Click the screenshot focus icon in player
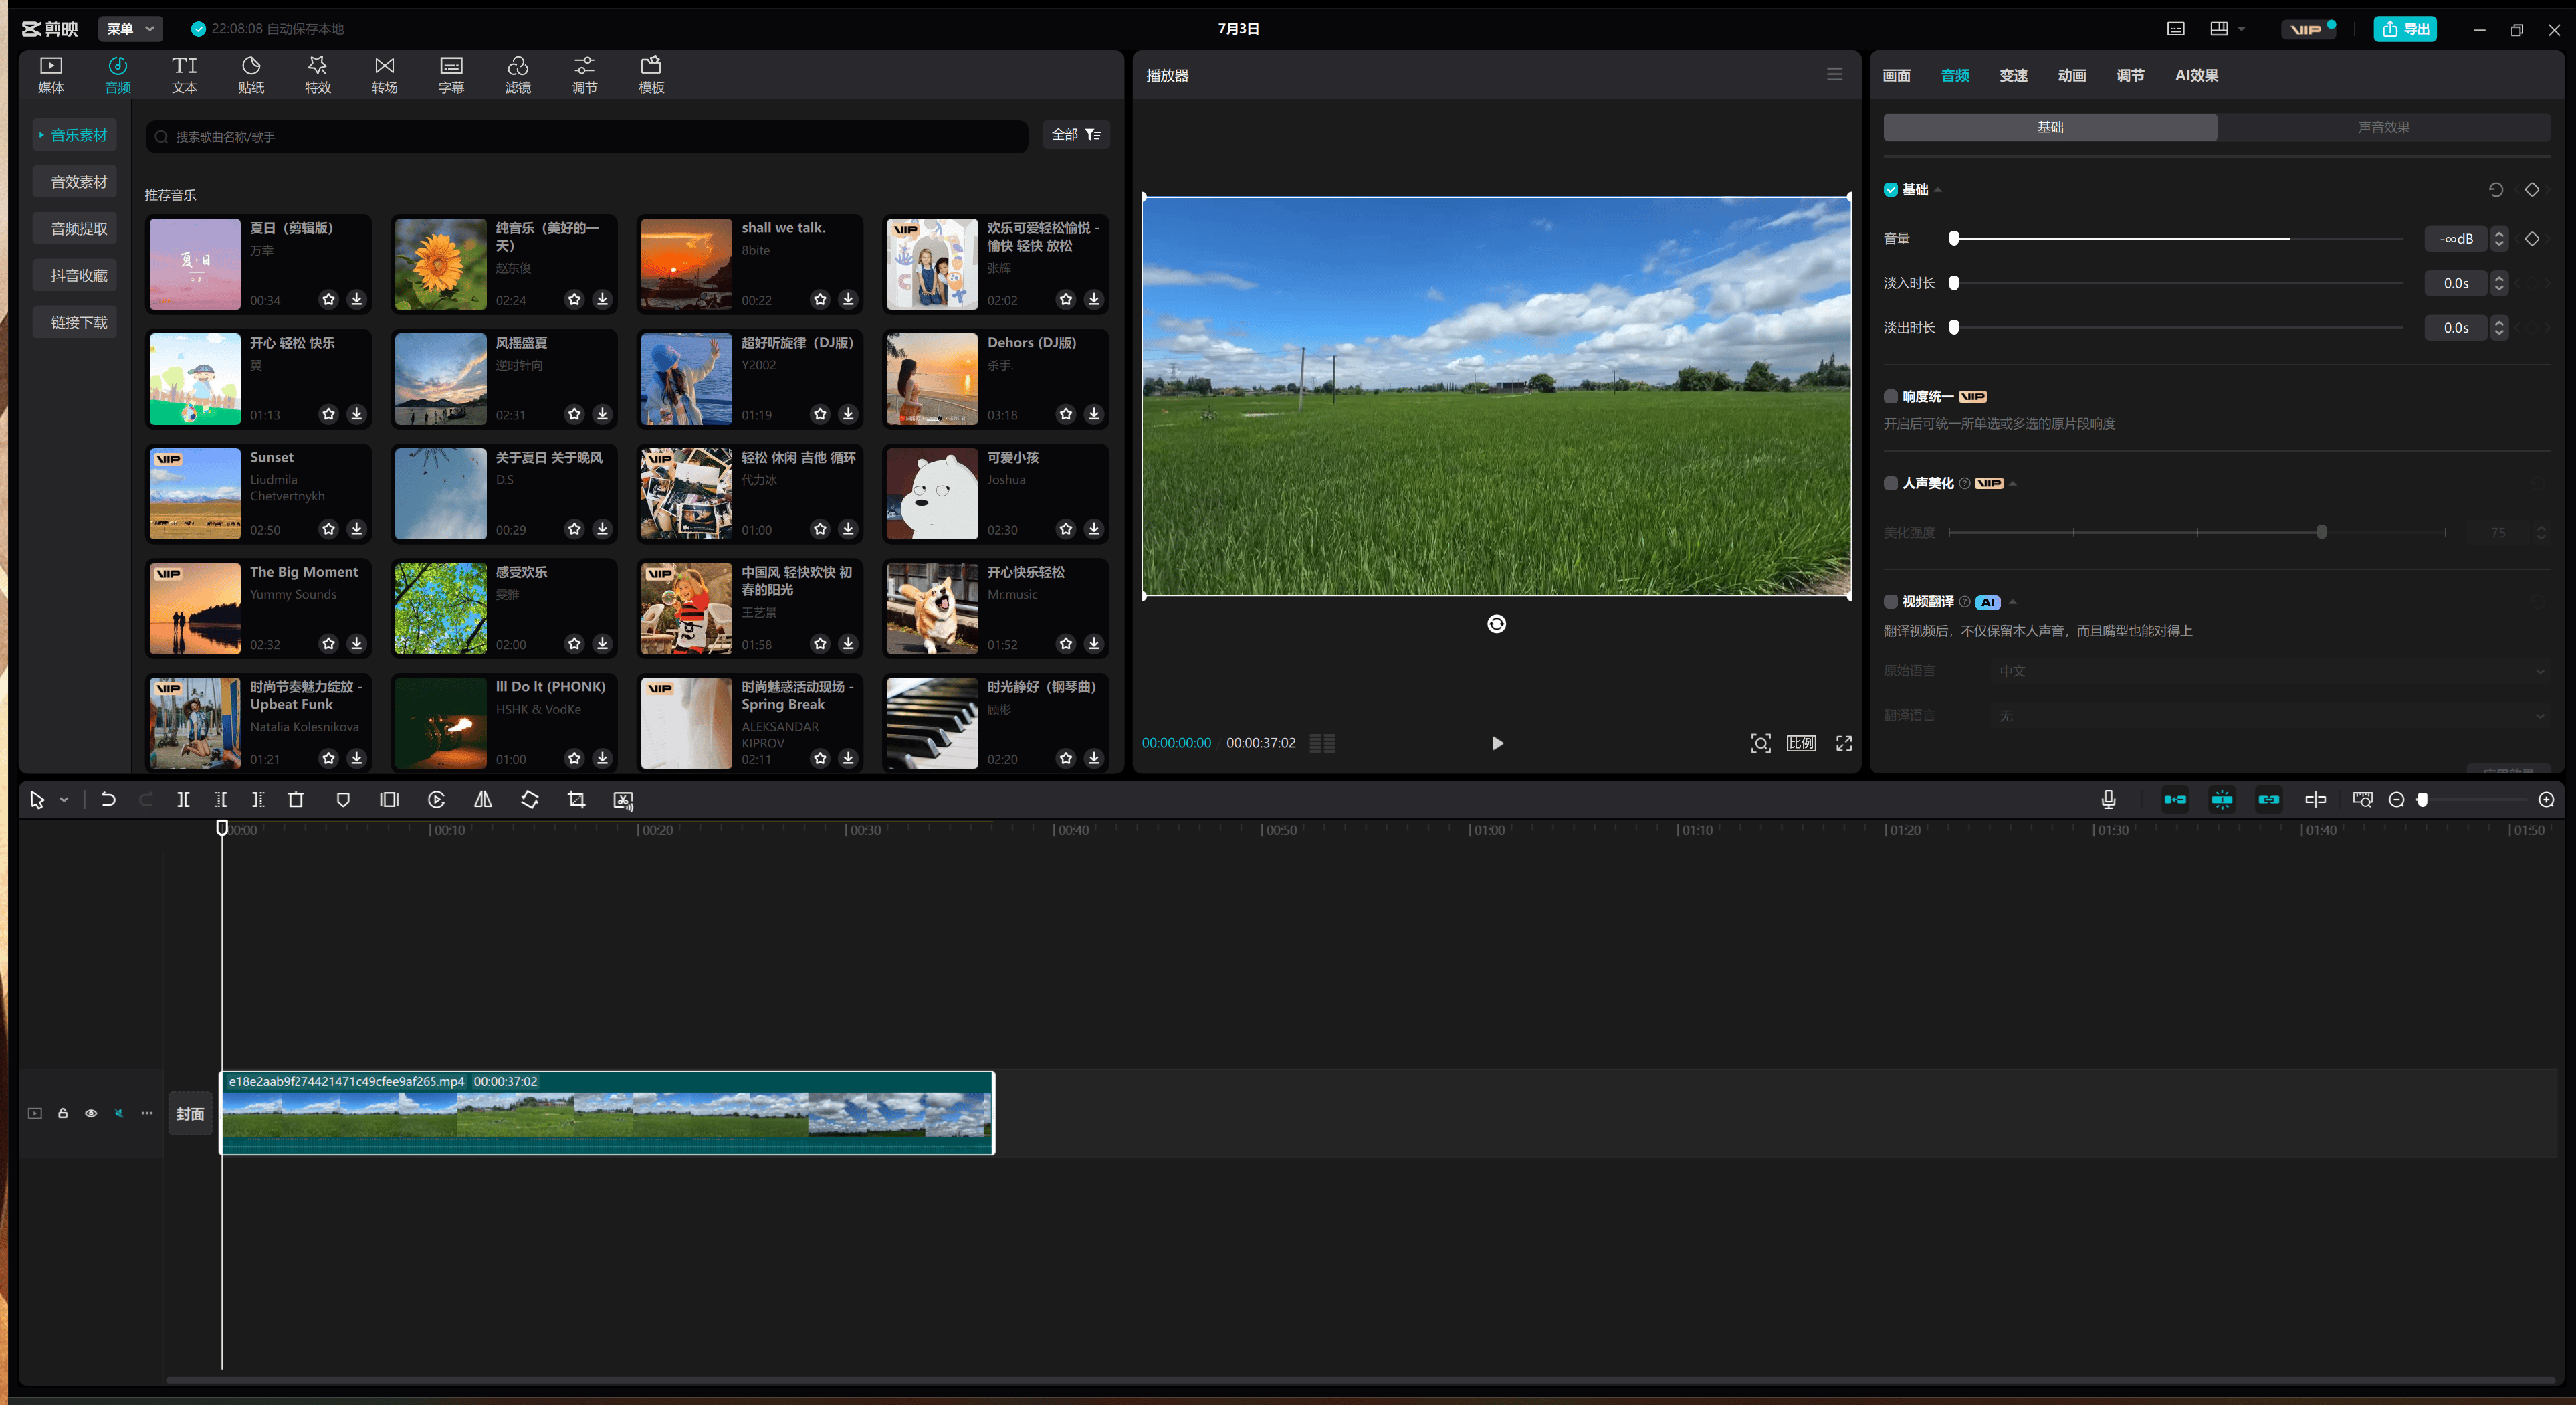This screenshot has height=1405, width=2576. tap(1760, 743)
